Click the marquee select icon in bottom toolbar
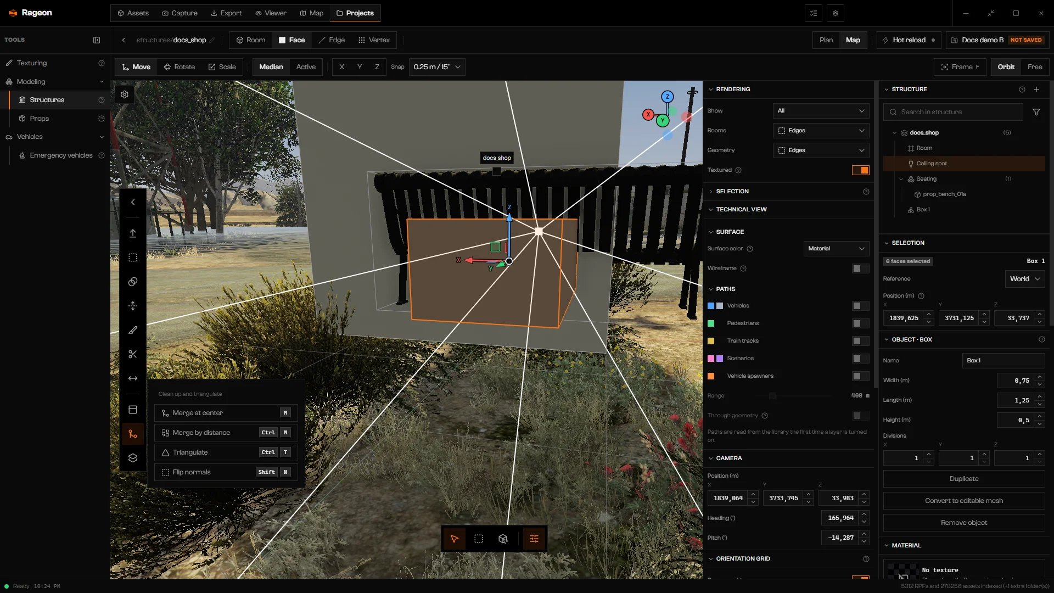The image size is (1054, 593). click(x=479, y=539)
